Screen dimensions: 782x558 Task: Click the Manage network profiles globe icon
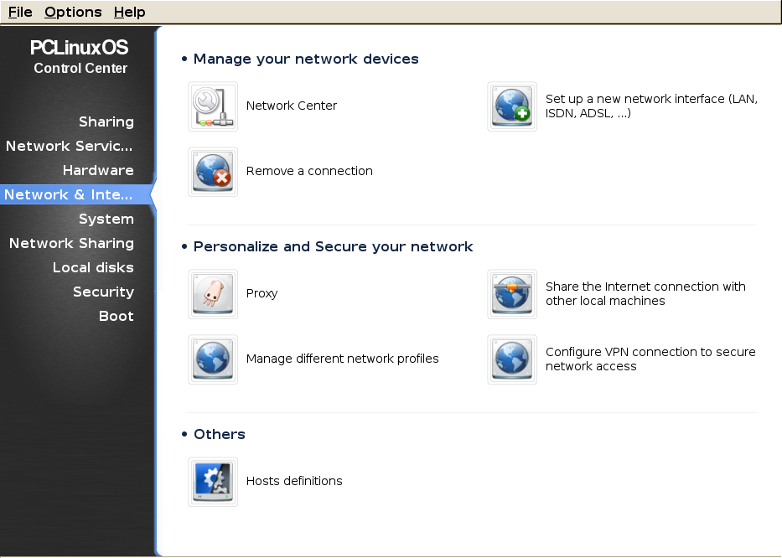click(213, 359)
